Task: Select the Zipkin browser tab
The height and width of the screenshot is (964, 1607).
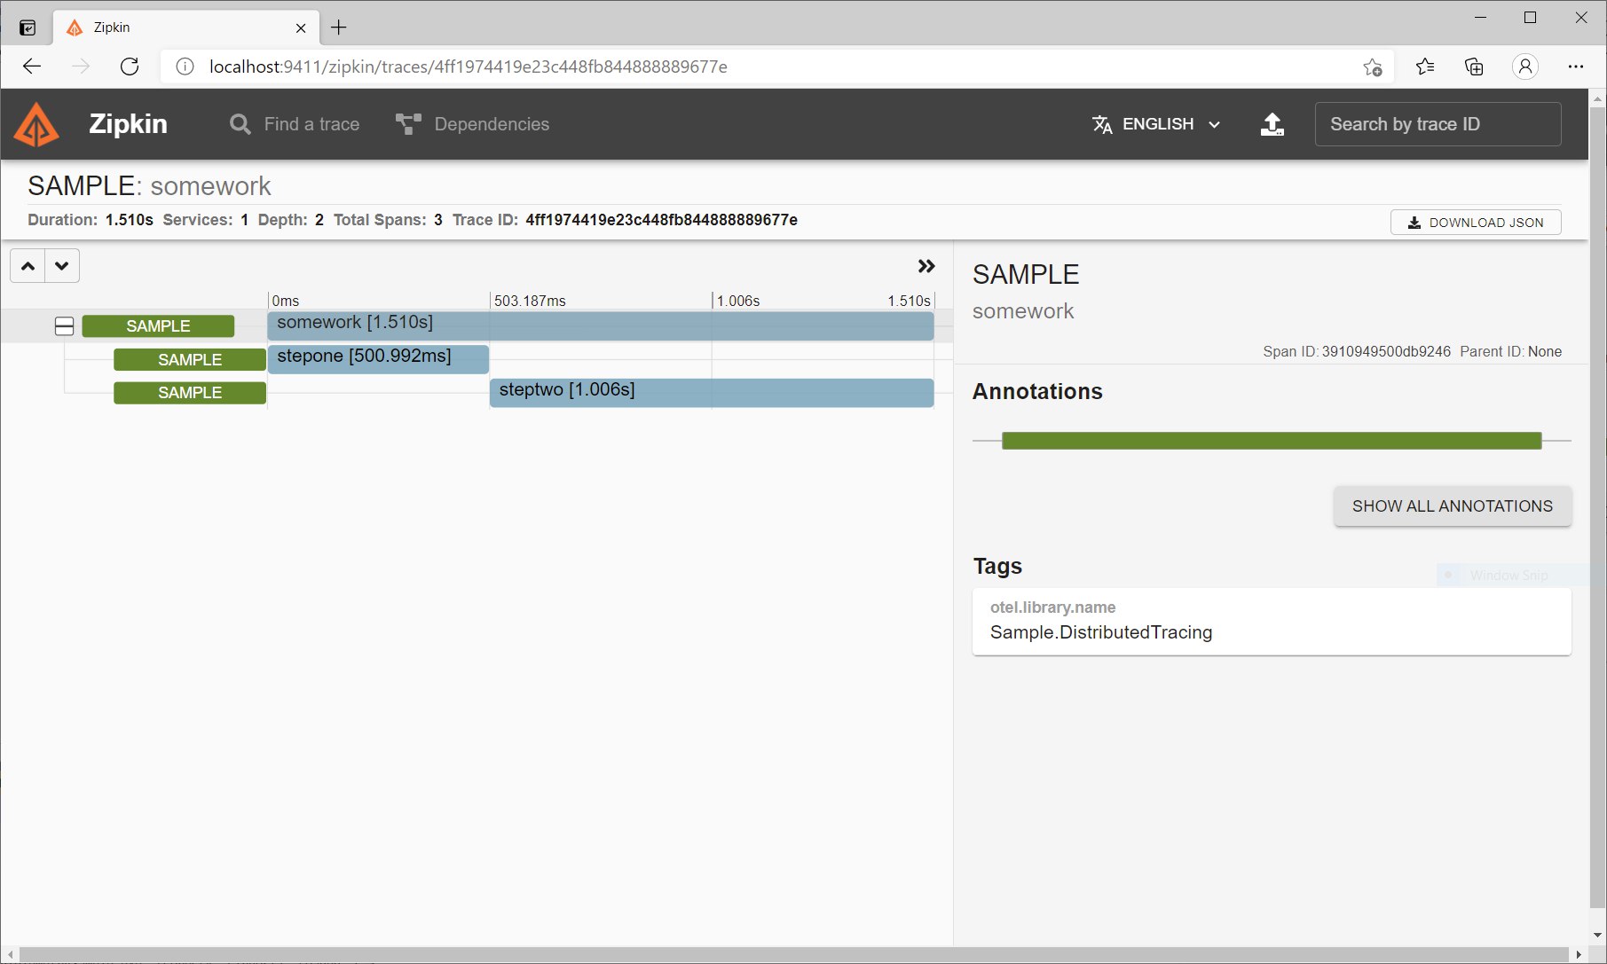Action: tap(186, 27)
